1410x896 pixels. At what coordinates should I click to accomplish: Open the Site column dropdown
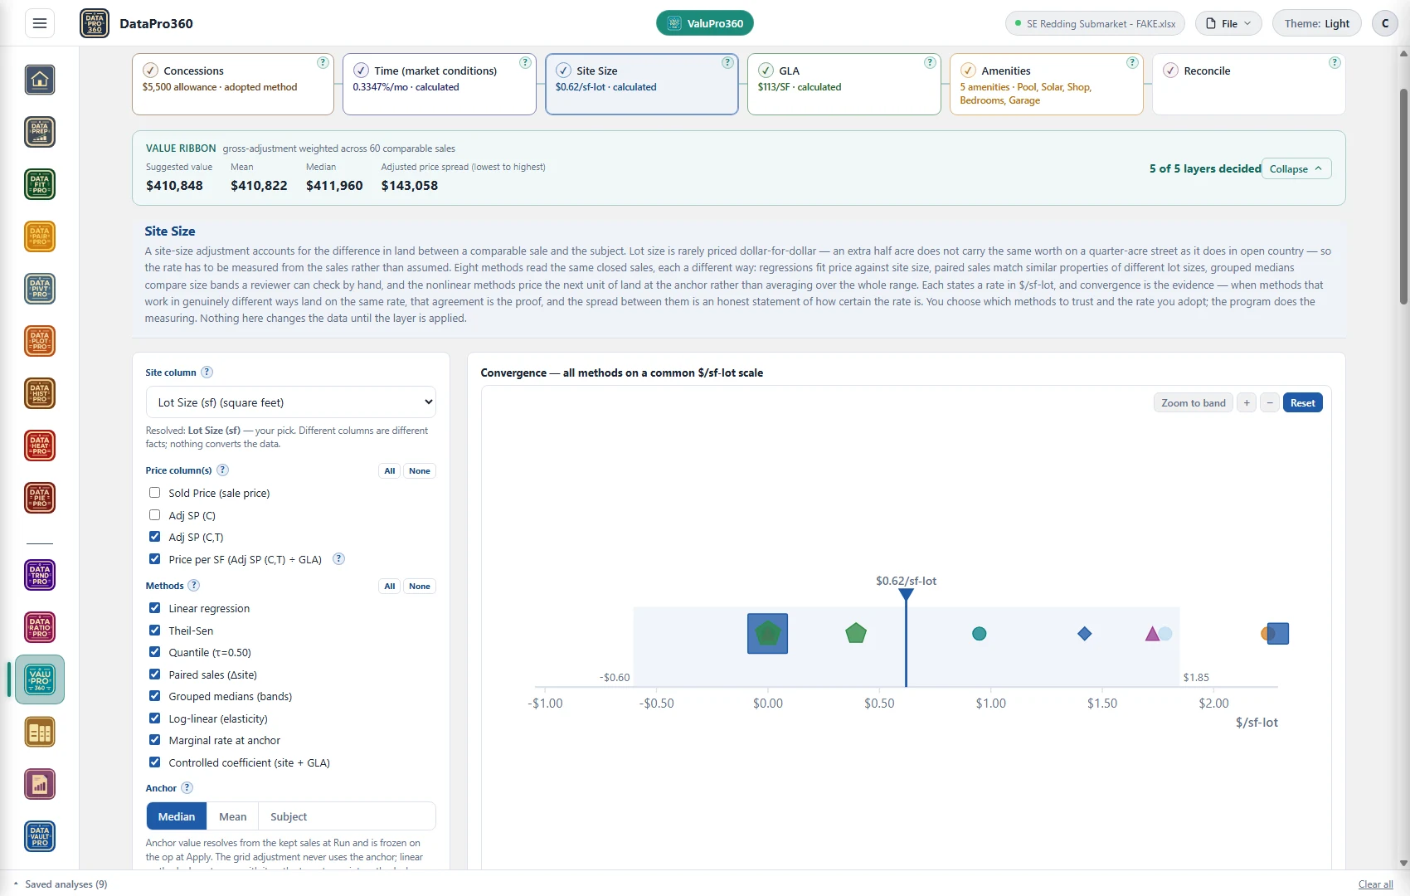pos(291,402)
